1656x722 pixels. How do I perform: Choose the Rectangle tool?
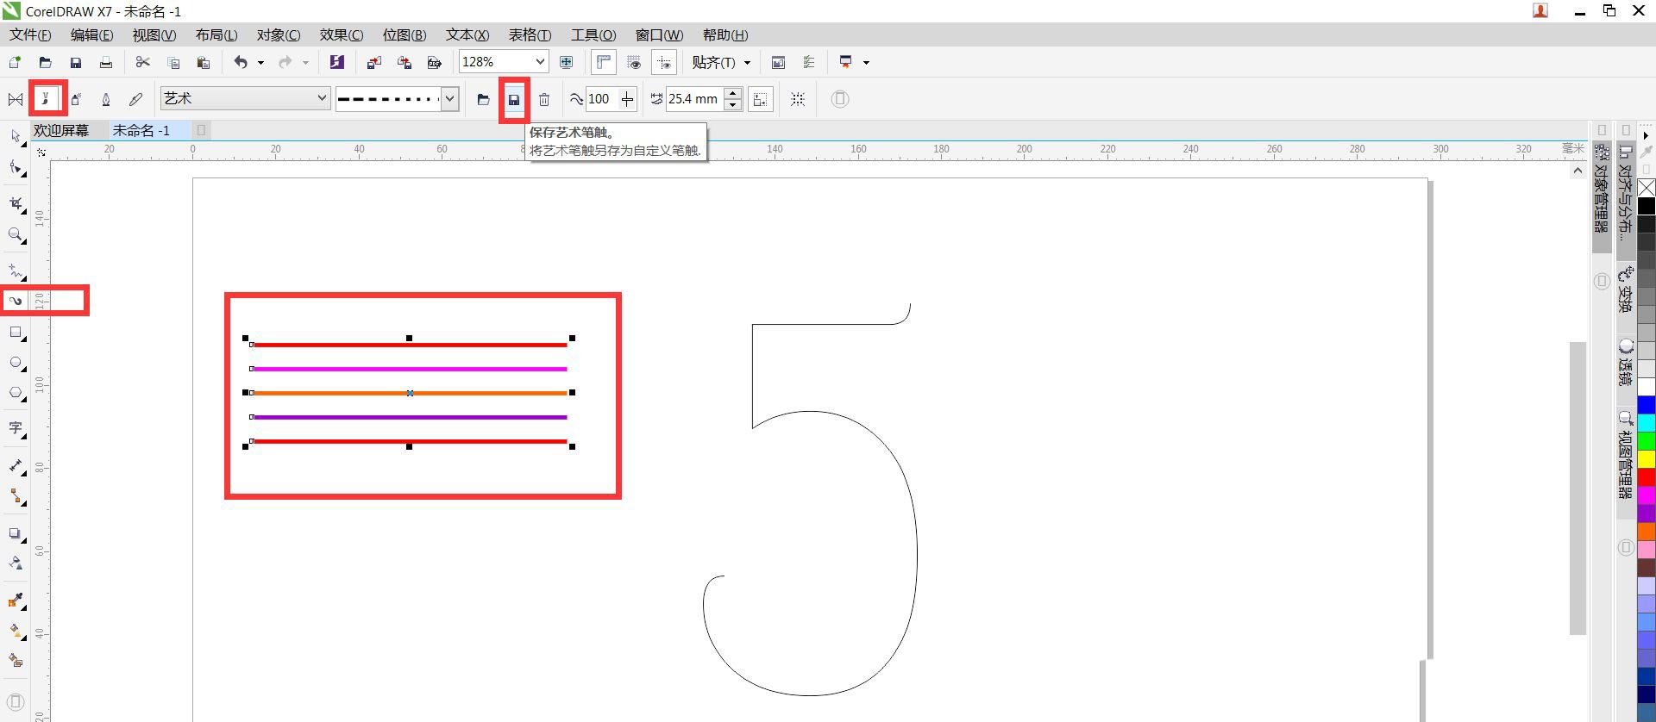click(x=16, y=333)
